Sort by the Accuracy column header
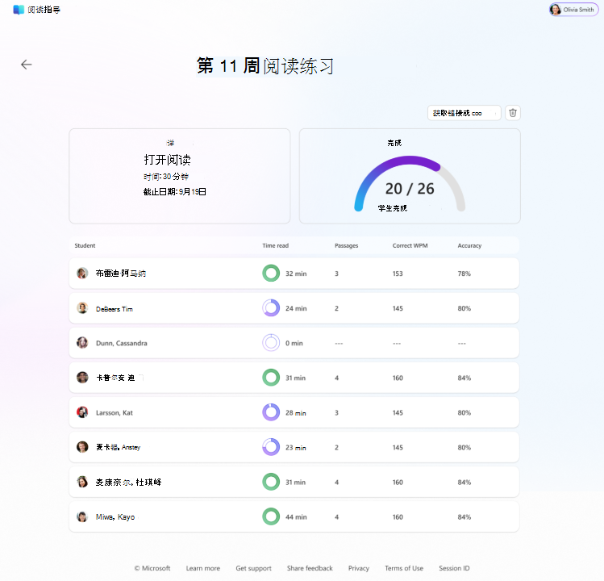 coord(469,245)
